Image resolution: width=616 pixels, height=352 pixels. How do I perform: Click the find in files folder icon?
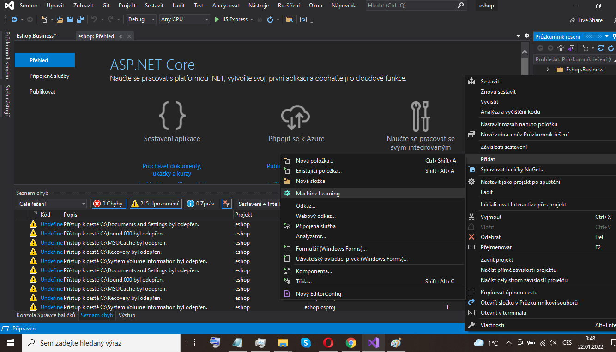click(x=290, y=19)
